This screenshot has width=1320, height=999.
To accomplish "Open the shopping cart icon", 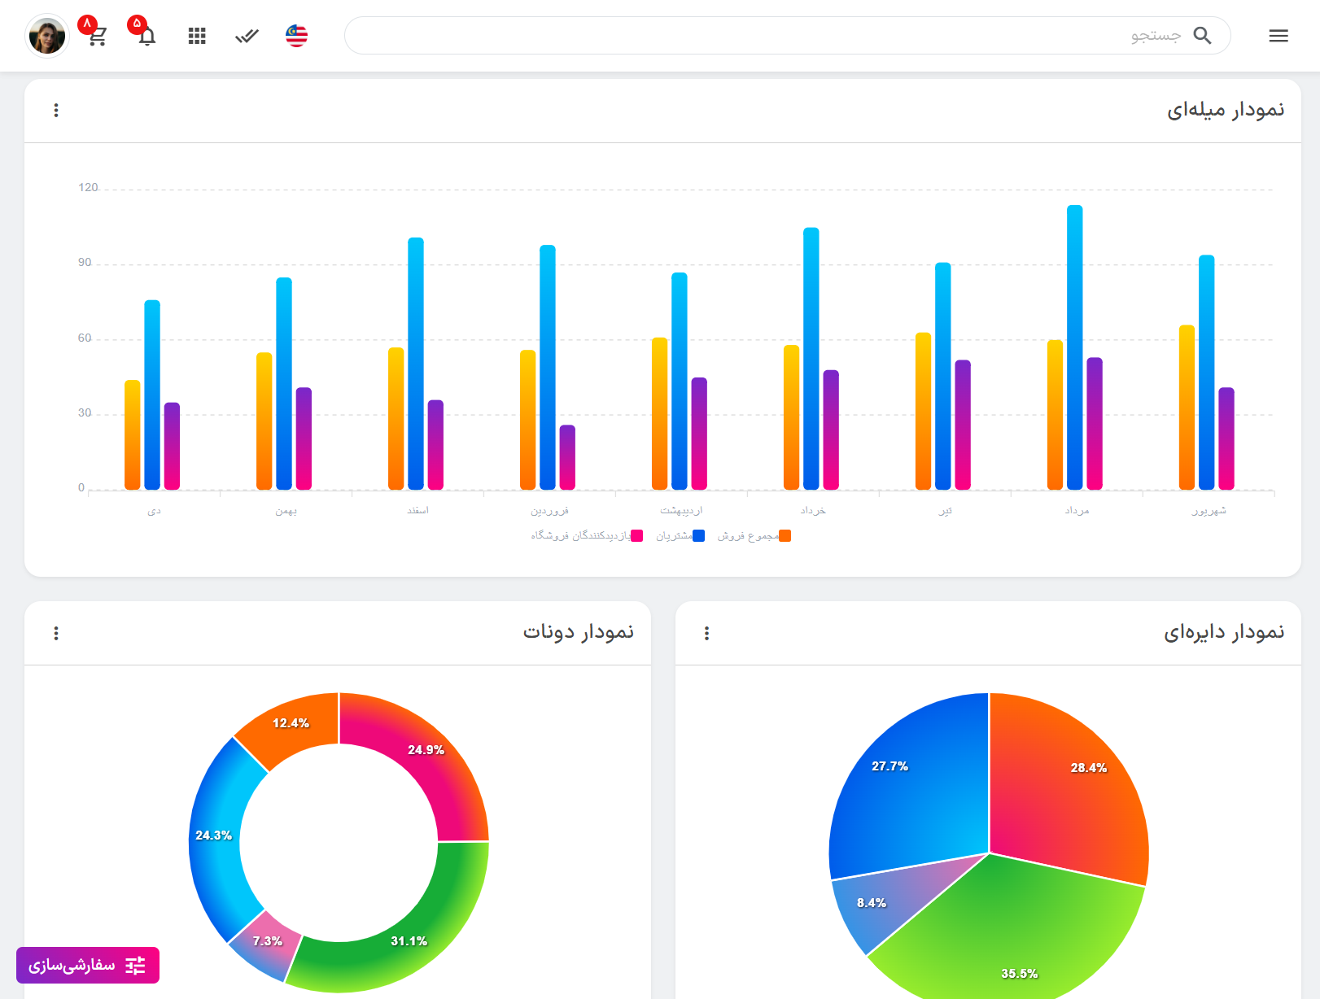I will (98, 36).
